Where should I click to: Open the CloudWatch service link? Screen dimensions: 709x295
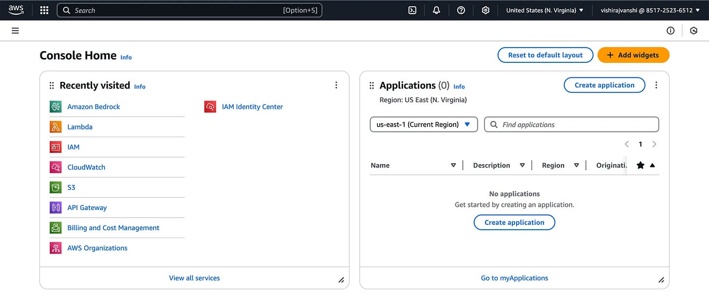click(86, 167)
